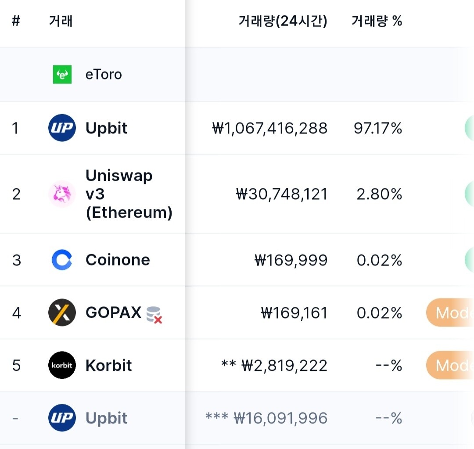Click the eToro logo icon
This screenshot has height=449, width=474.
[62, 74]
